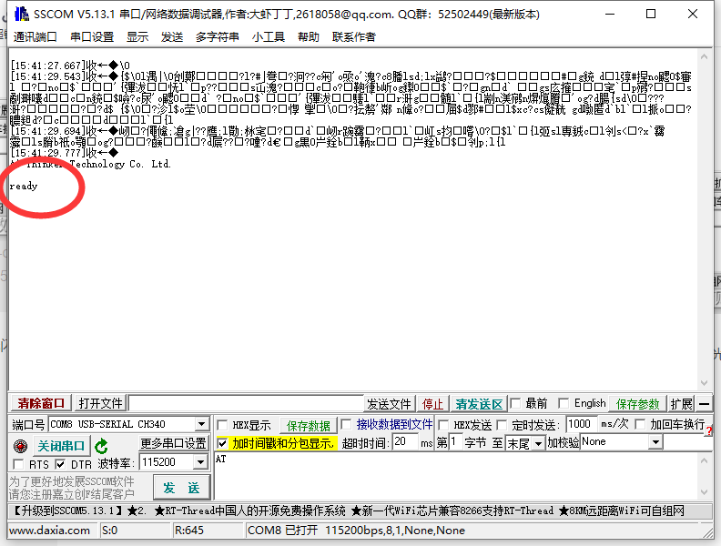Toggle the DTR checkbox
Image resolution: width=721 pixels, height=546 pixels.
[60, 464]
